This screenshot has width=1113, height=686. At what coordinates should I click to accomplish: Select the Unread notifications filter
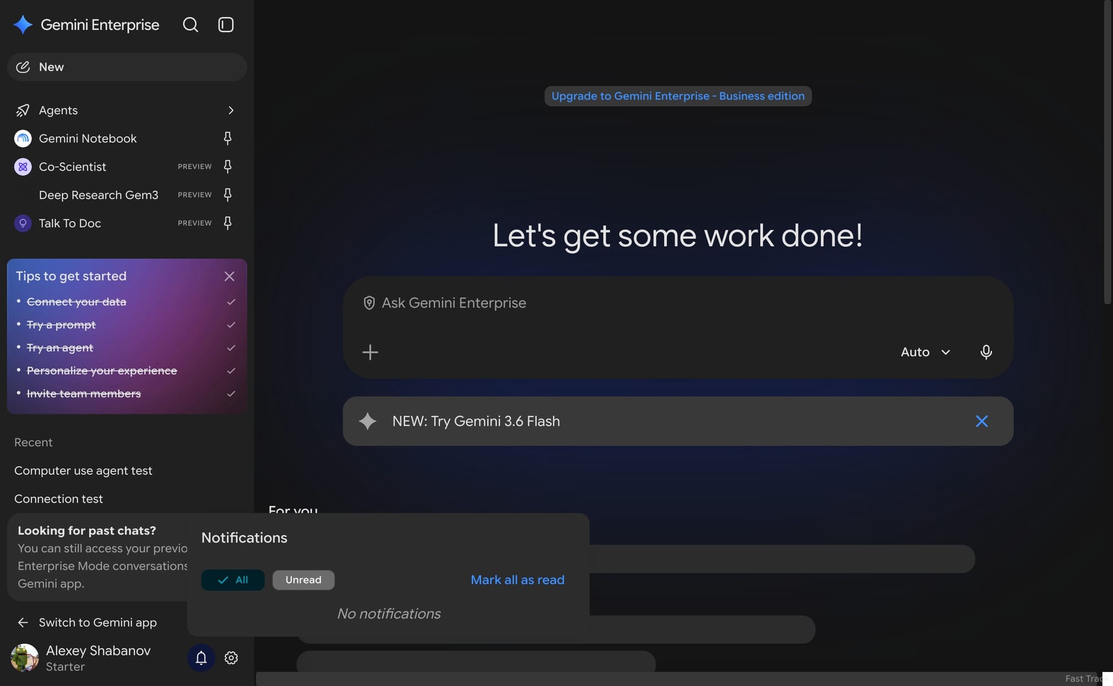(x=303, y=580)
